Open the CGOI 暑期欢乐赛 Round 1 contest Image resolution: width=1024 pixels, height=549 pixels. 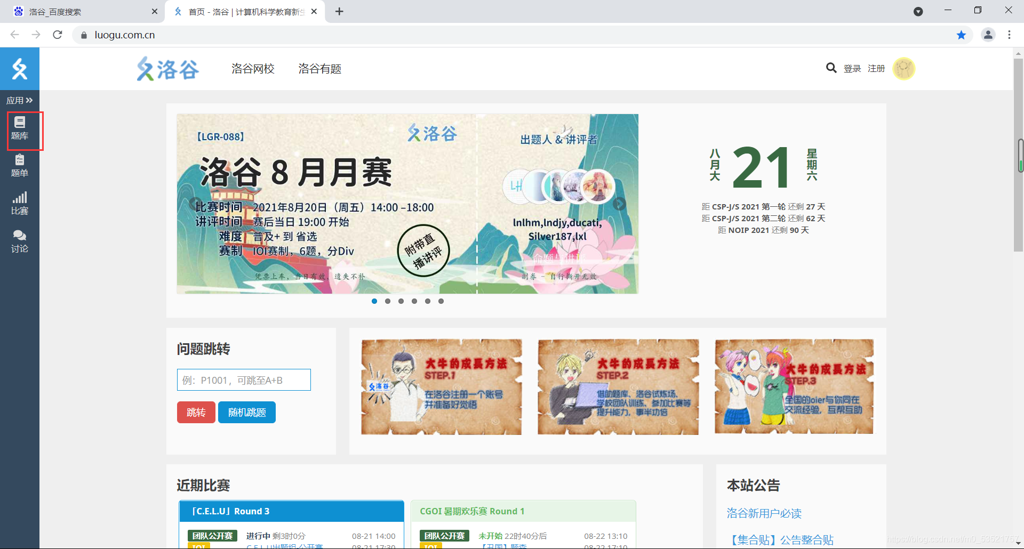[472, 511]
